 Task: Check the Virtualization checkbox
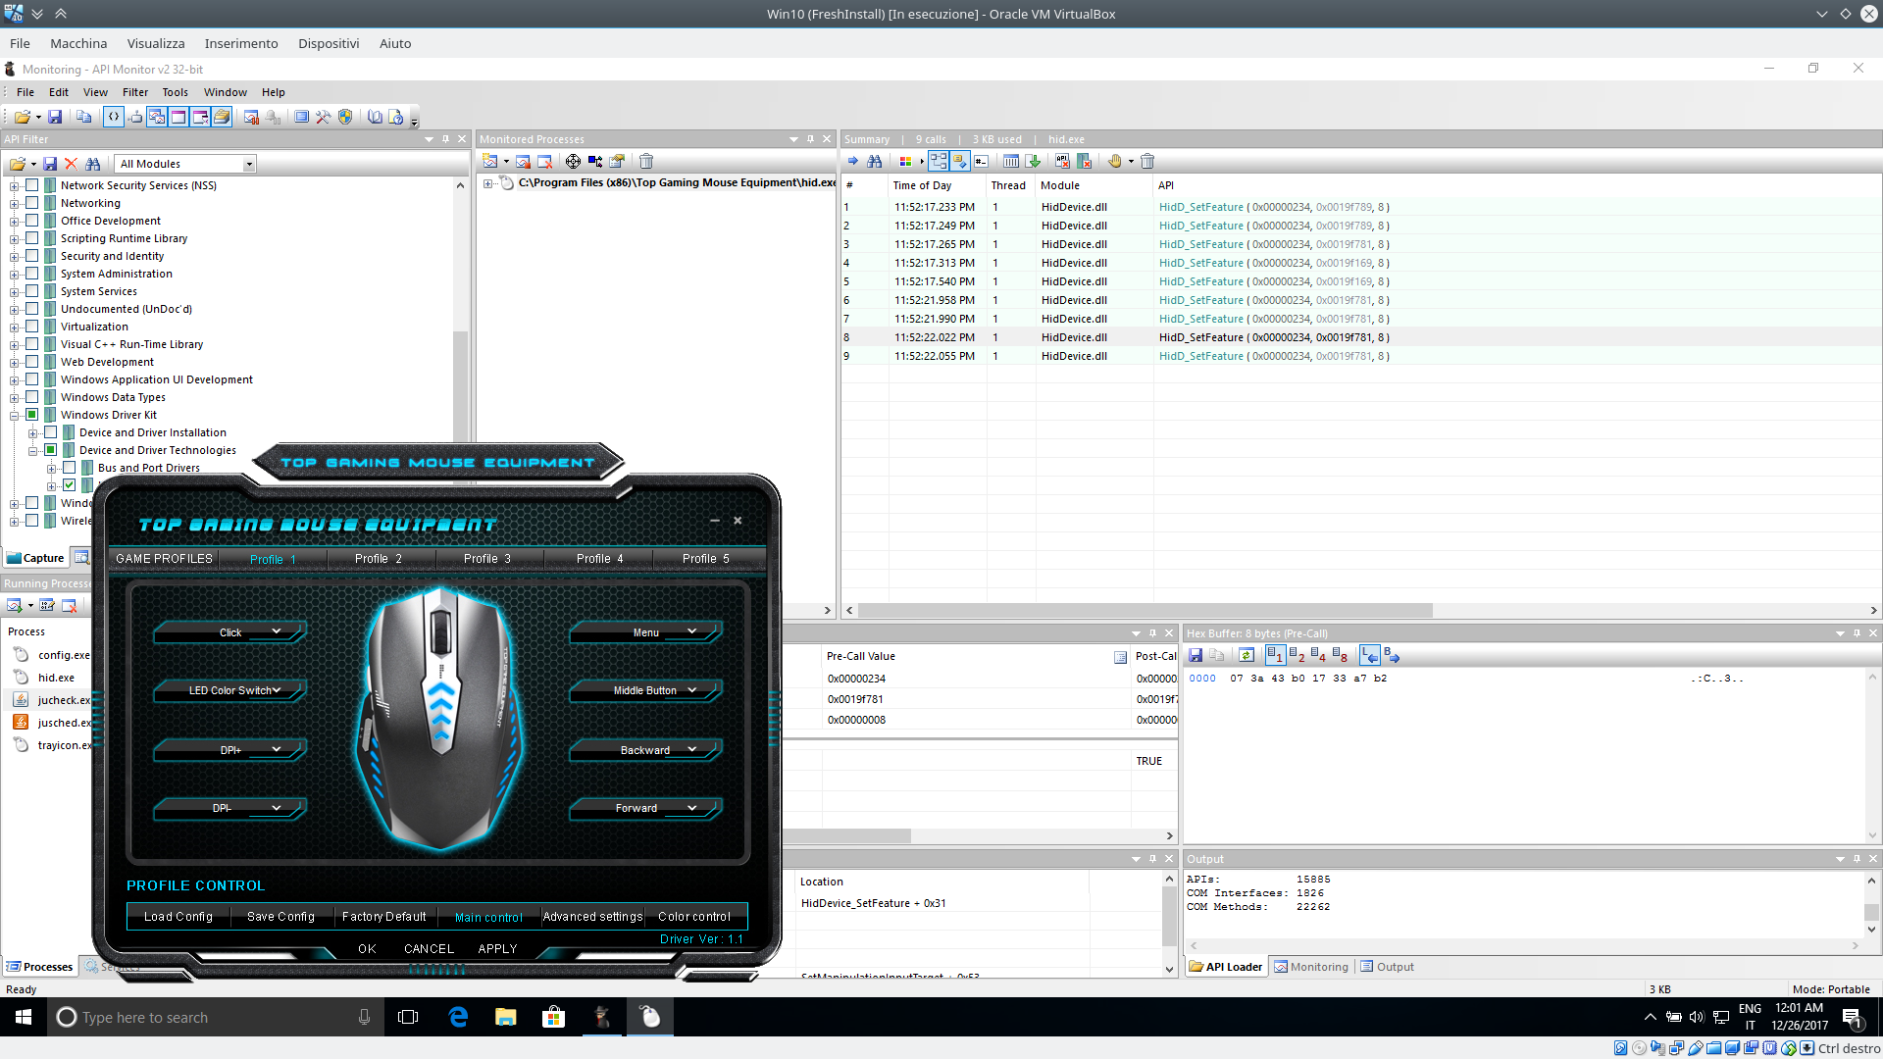pyautogui.click(x=32, y=327)
